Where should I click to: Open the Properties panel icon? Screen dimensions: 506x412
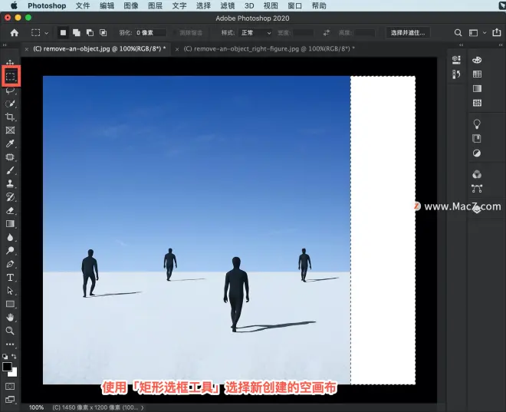[x=456, y=59]
